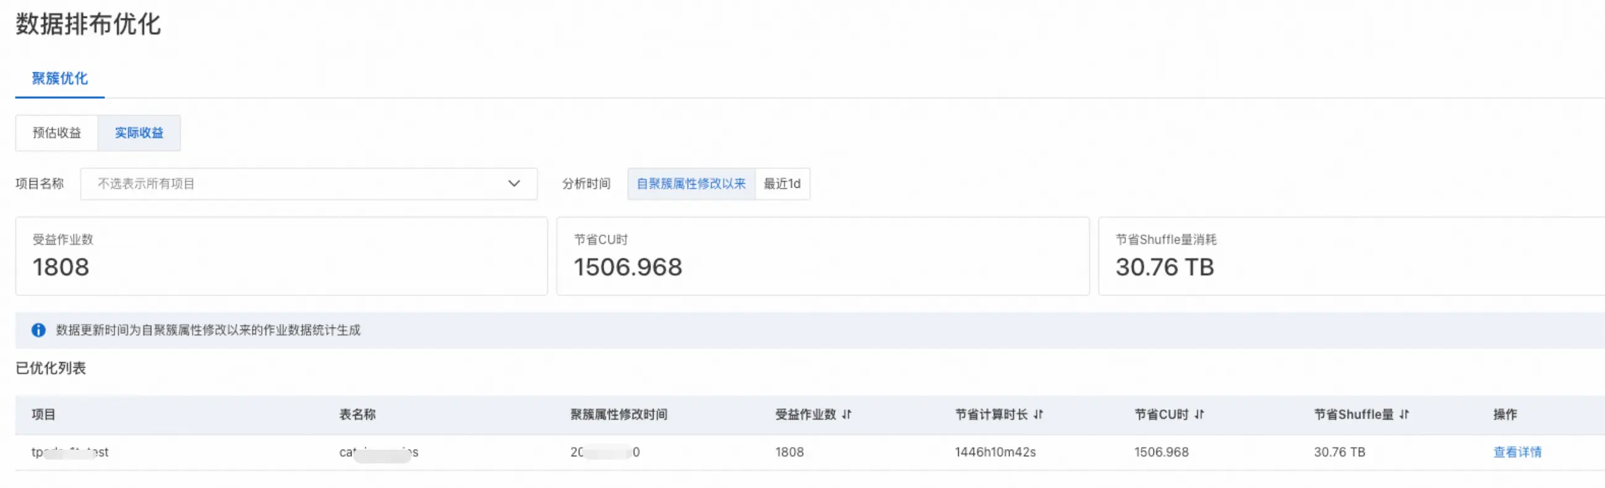The width and height of the screenshot is (1605, 488).
Task: Click the 聚簇属性修改时间 column header
Action: click(x=618, y=414)
